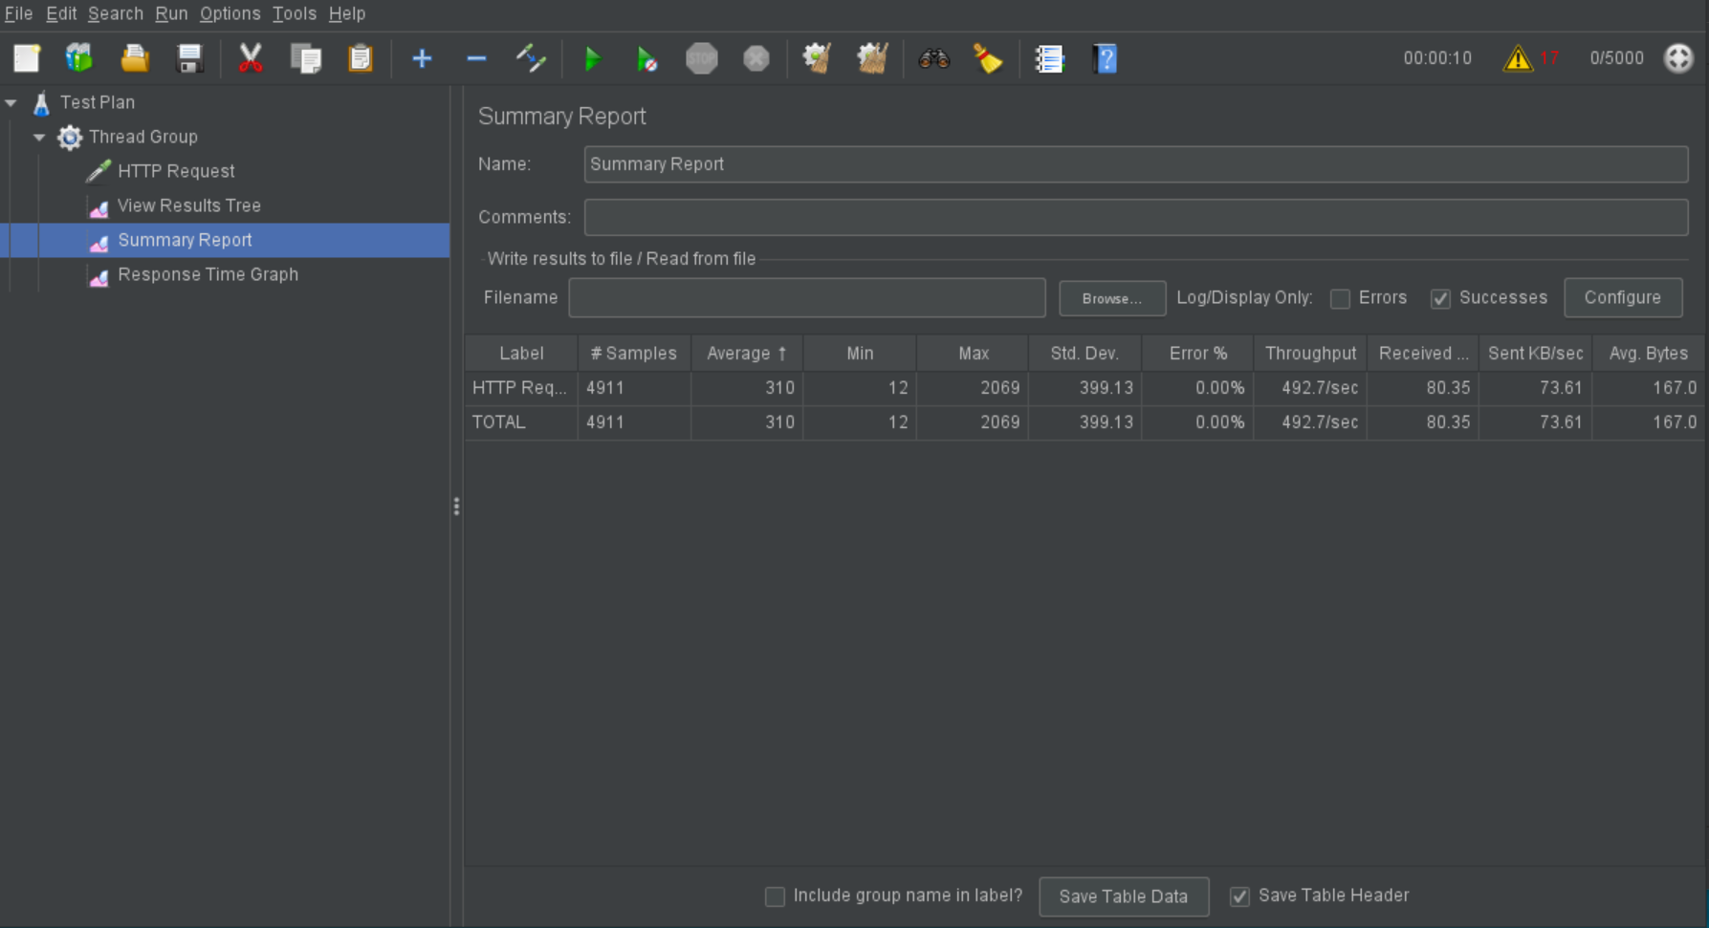
Task: Open the Edit menu
Action: (x=61, y=13)
